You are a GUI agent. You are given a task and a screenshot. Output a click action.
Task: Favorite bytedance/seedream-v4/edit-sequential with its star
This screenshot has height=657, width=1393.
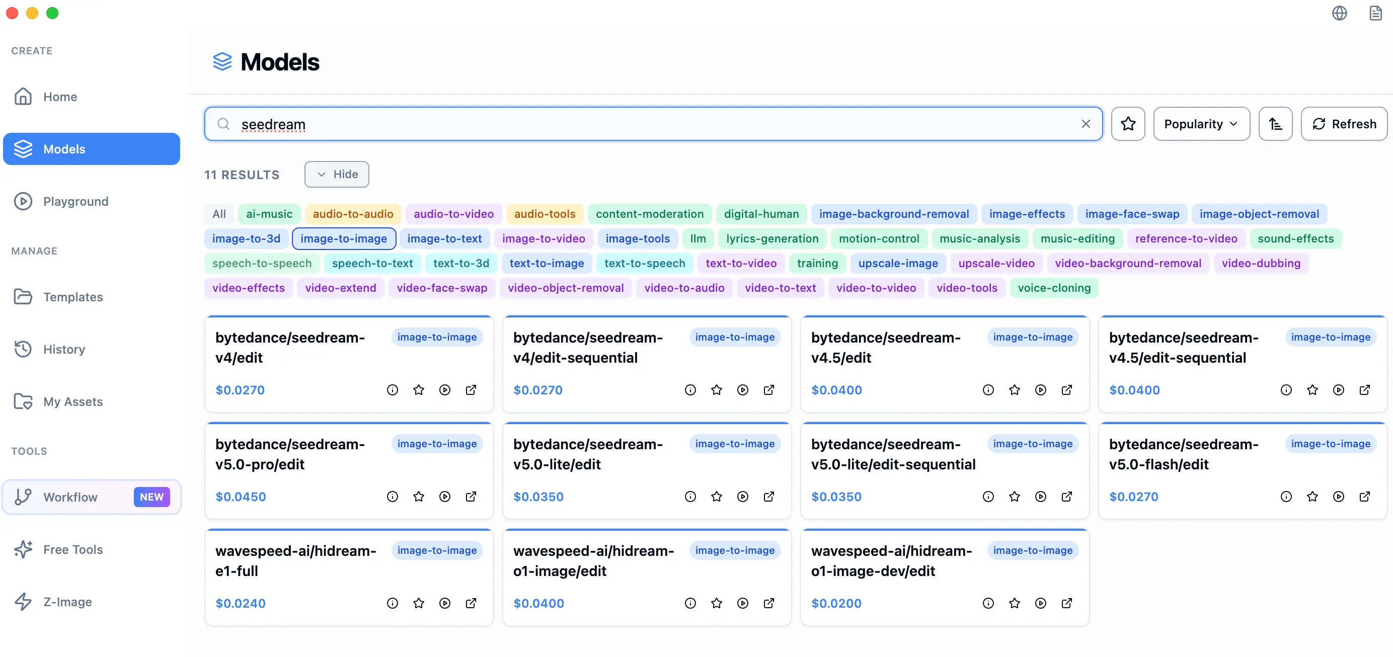coord(717,390)
